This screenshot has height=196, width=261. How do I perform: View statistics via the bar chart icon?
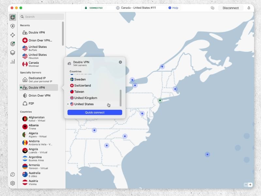click(x=12, y=61)
